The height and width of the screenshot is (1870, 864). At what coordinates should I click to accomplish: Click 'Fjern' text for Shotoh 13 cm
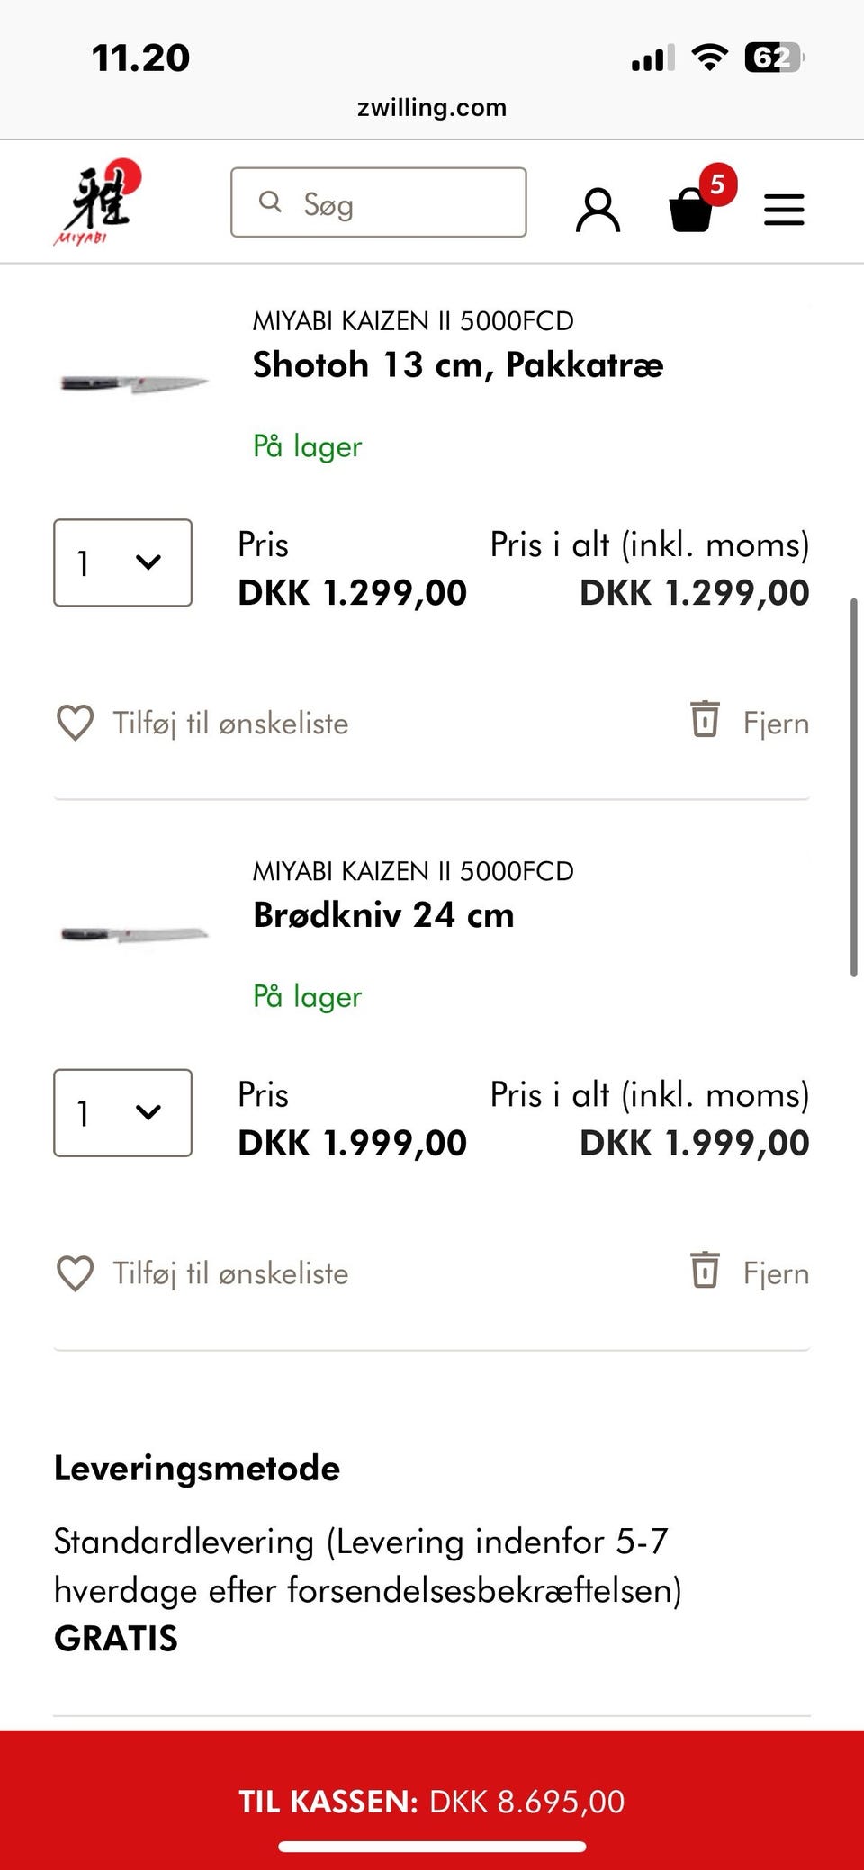click(x=776, y=724)
